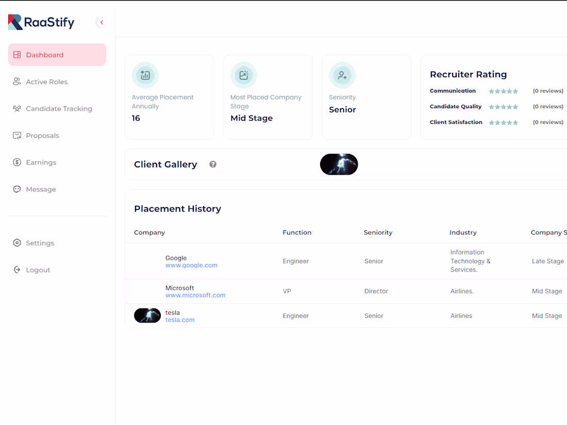Visit the www.microsoft.com link
Viewport: 567px width, 425px height.
[x=195, y=295]
